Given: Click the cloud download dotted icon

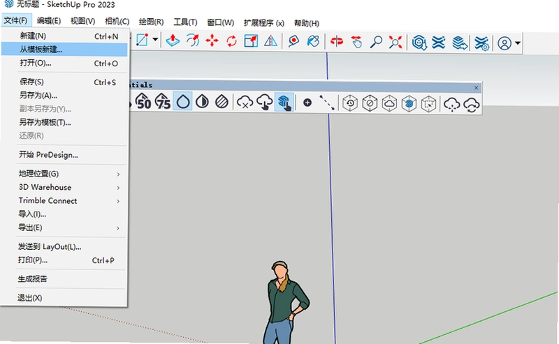Looking at the screenshot, I should tap(451, 105).
